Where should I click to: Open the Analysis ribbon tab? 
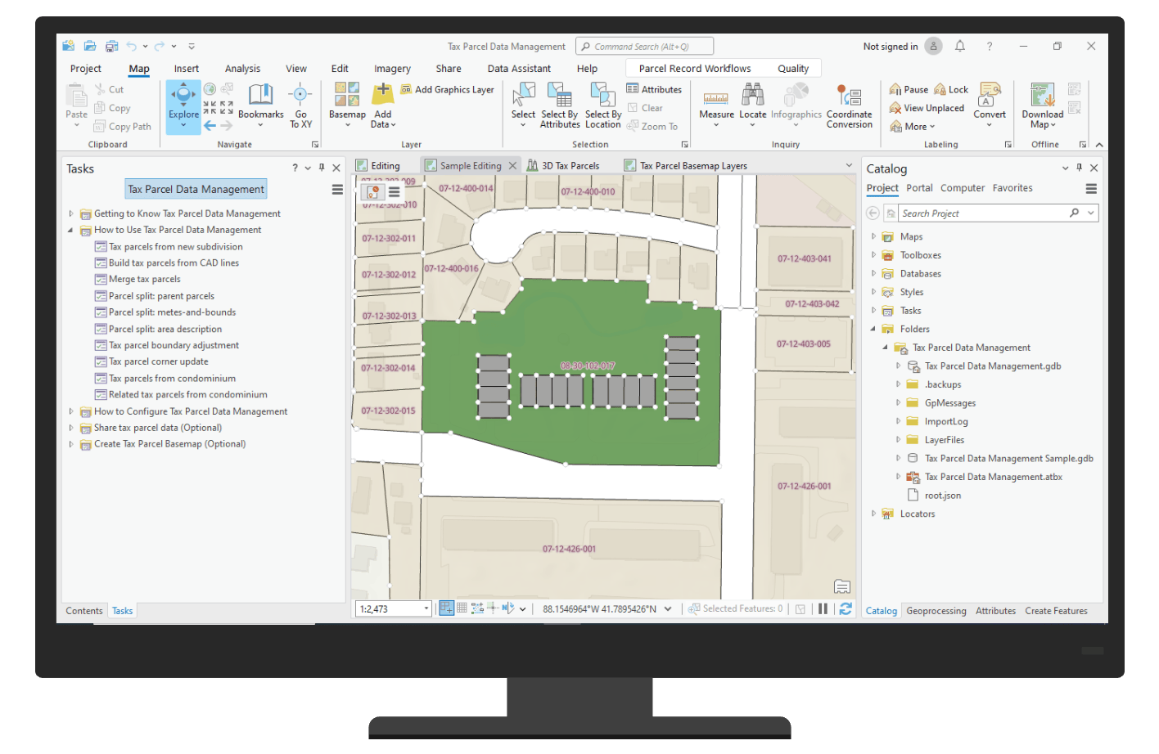(242, 68)
